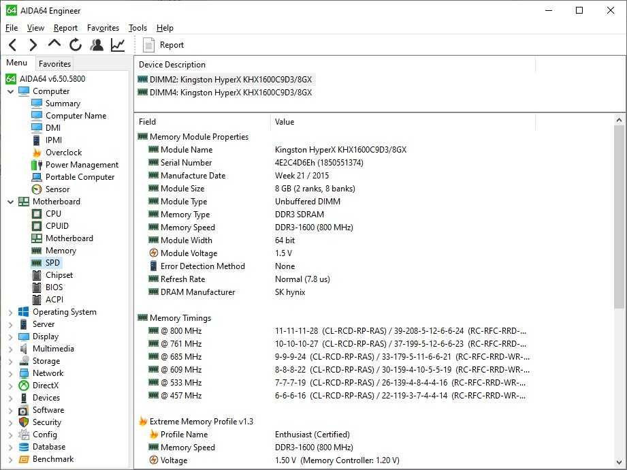Viewport: 627px width, 470px height.
Task: Click the vertical scrollbar thumb in details pane
Action: pyautogui.click(x=619, y=217)
